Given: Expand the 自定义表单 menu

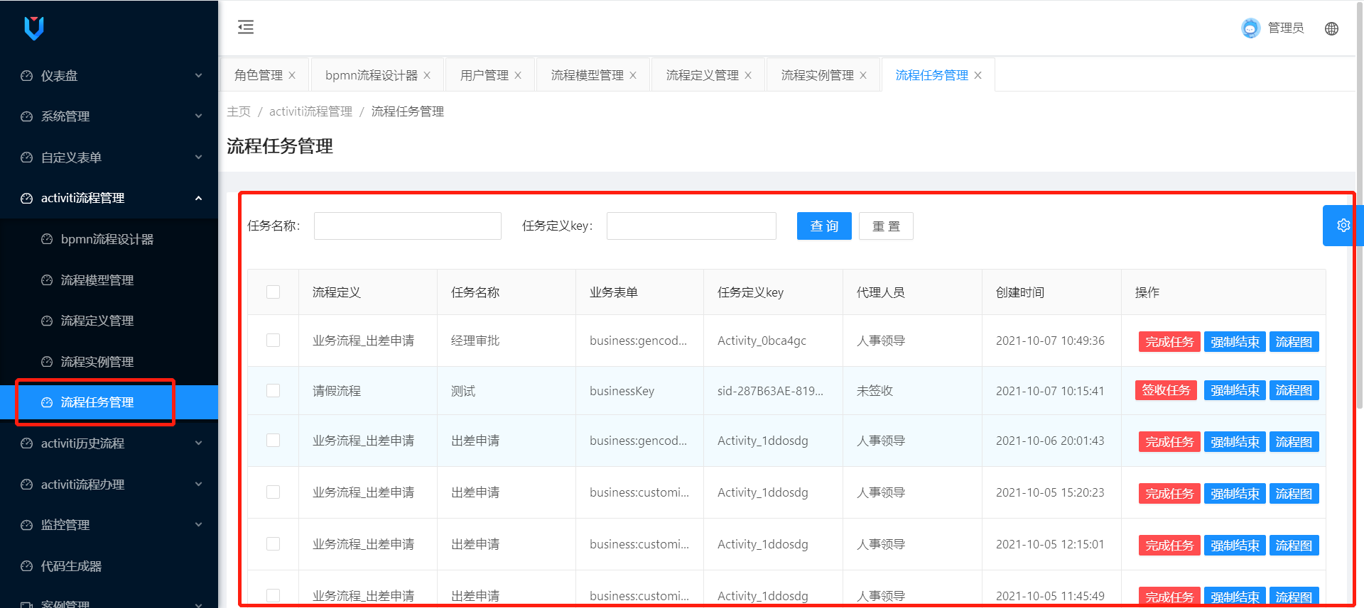Looking at the screenshot, I should point(198,157).
